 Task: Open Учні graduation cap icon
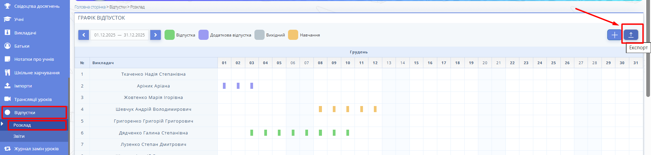pyautogui.click(x=7, y=19)
